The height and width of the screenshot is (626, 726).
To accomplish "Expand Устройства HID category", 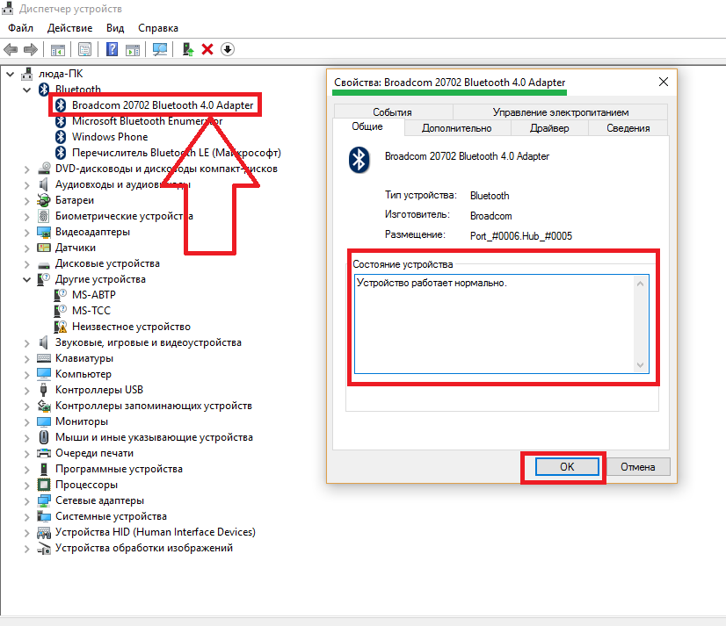I will pos(27,533).
